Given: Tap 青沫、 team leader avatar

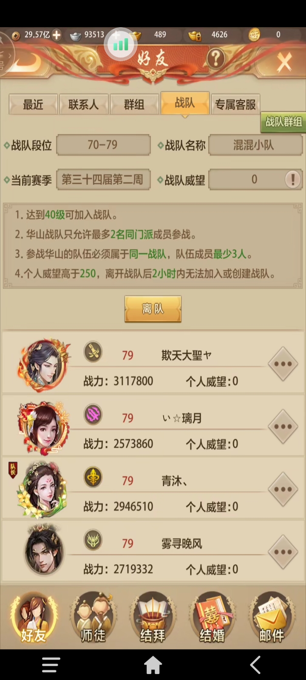Looking at the screenshot, I should (x=42, y=489).
